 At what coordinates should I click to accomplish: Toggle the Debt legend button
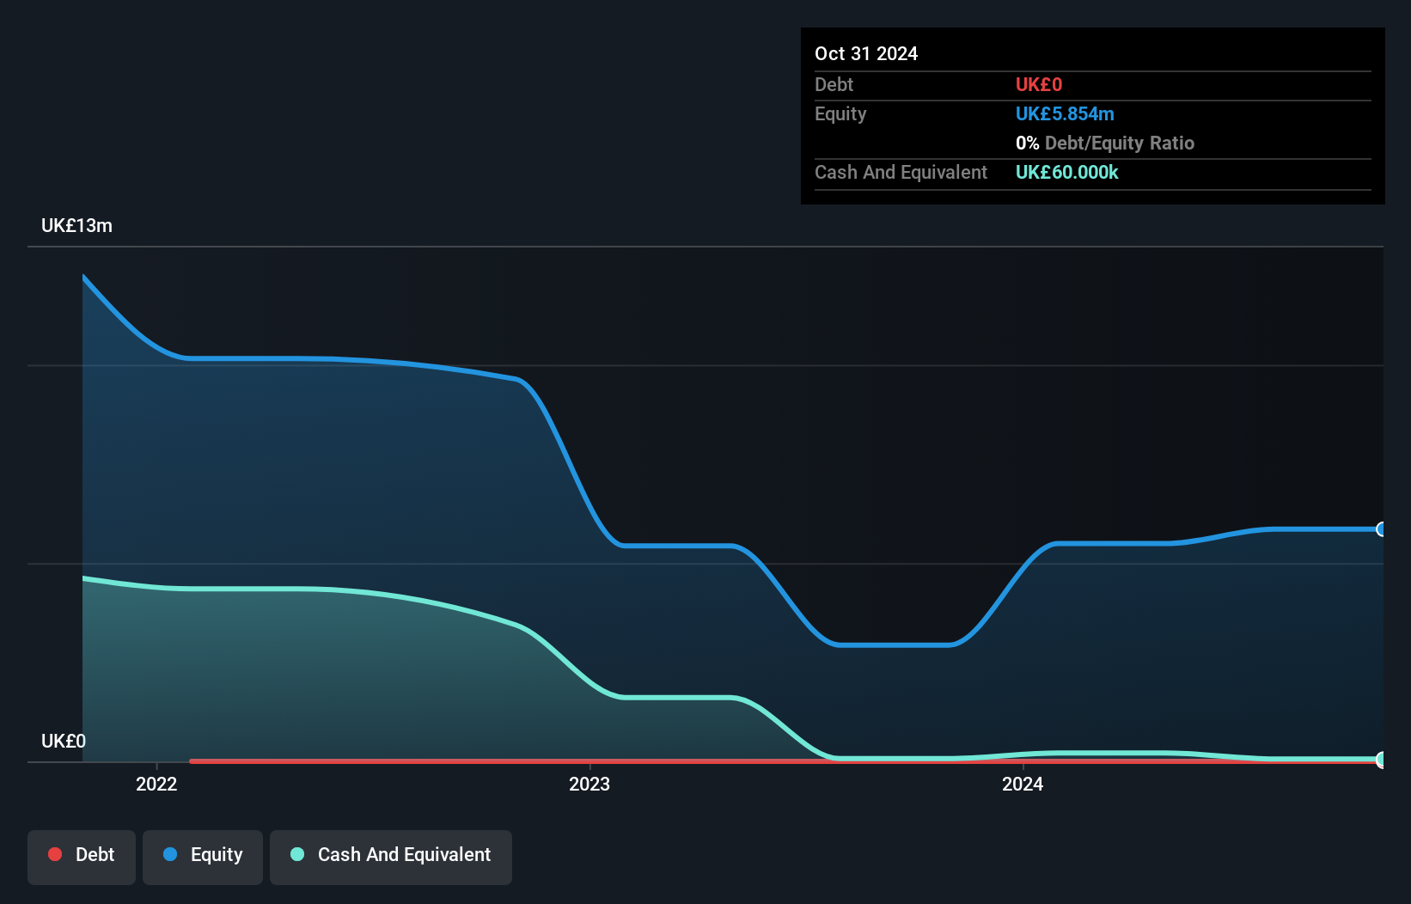click(82, 857)
